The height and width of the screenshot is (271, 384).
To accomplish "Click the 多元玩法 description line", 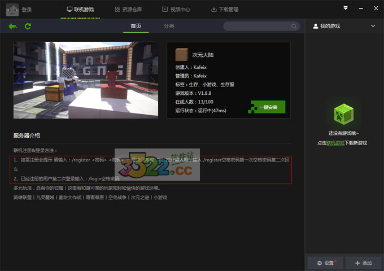I will coord(88,188).
